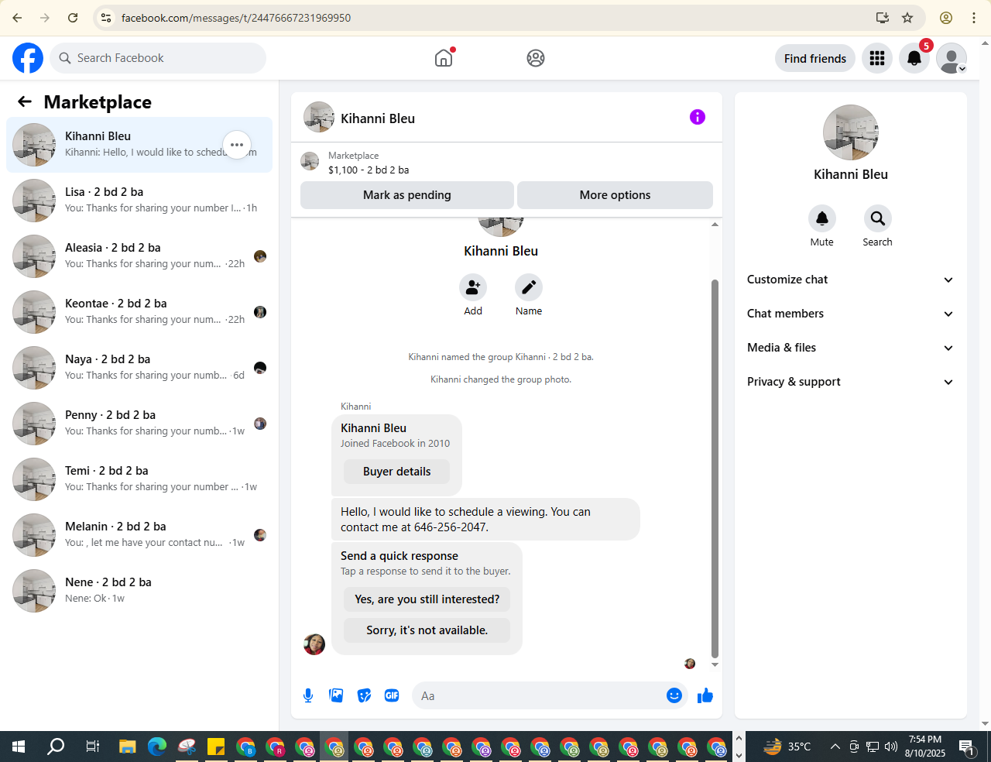Click the Add people icon
Image resolution: width=991 pixels, height=762 pixels.
pyautogui.click(x=473, y=287)
